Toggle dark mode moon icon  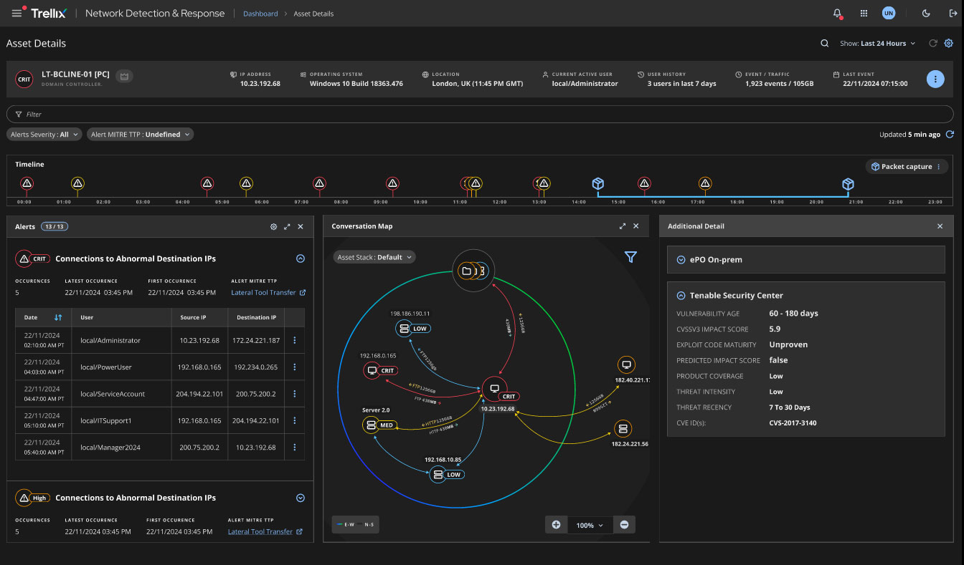click(926, 14)
